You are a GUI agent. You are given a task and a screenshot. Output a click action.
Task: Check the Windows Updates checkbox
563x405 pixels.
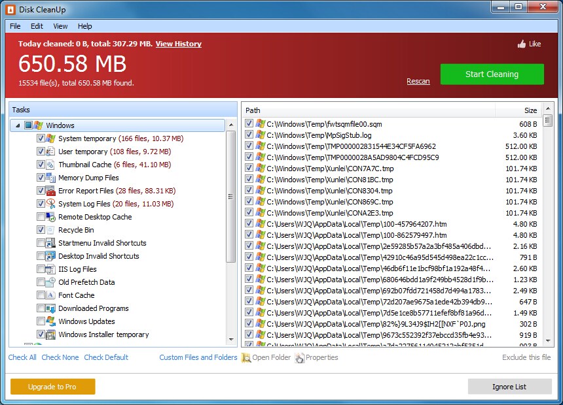click(41, 321)
